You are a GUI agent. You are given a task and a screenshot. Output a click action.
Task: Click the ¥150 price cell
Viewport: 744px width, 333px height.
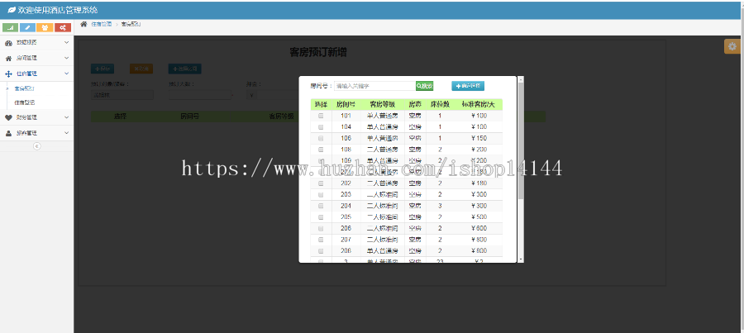click(479, 139)
